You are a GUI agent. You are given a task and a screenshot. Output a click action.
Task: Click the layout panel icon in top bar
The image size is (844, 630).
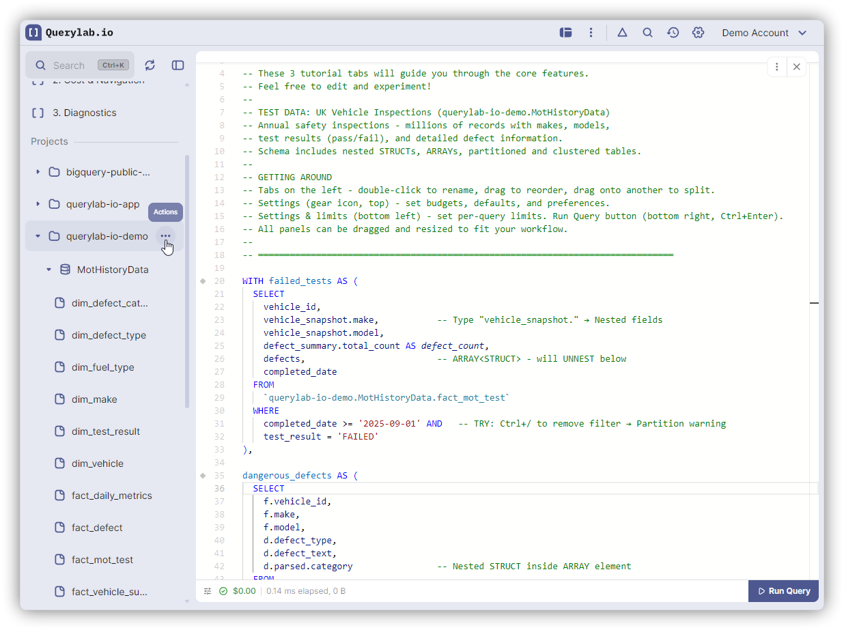click(x=565, y=33)
